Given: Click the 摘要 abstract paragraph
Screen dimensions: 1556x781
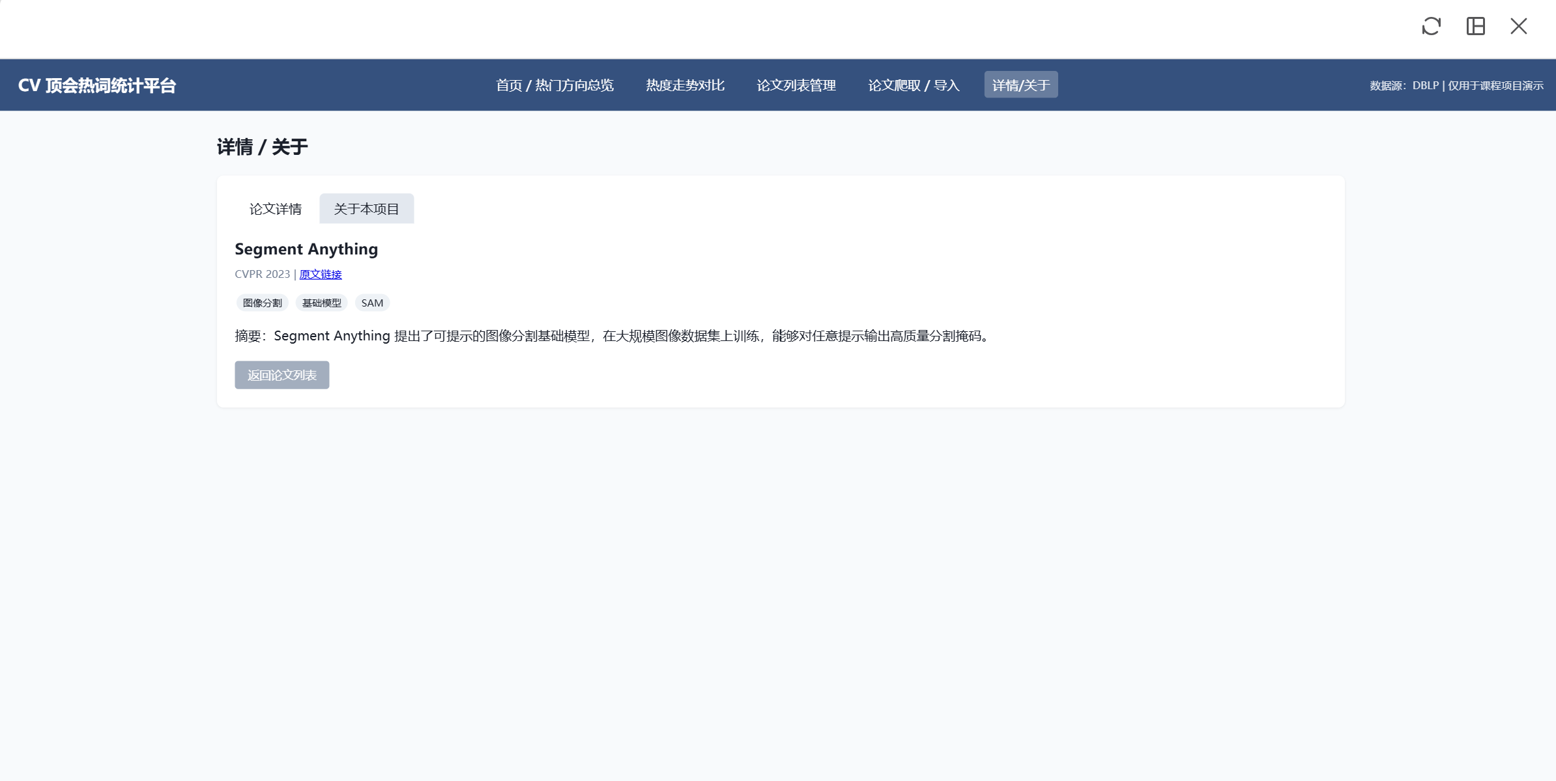Looking at the screenshot, I should point(613,336).
